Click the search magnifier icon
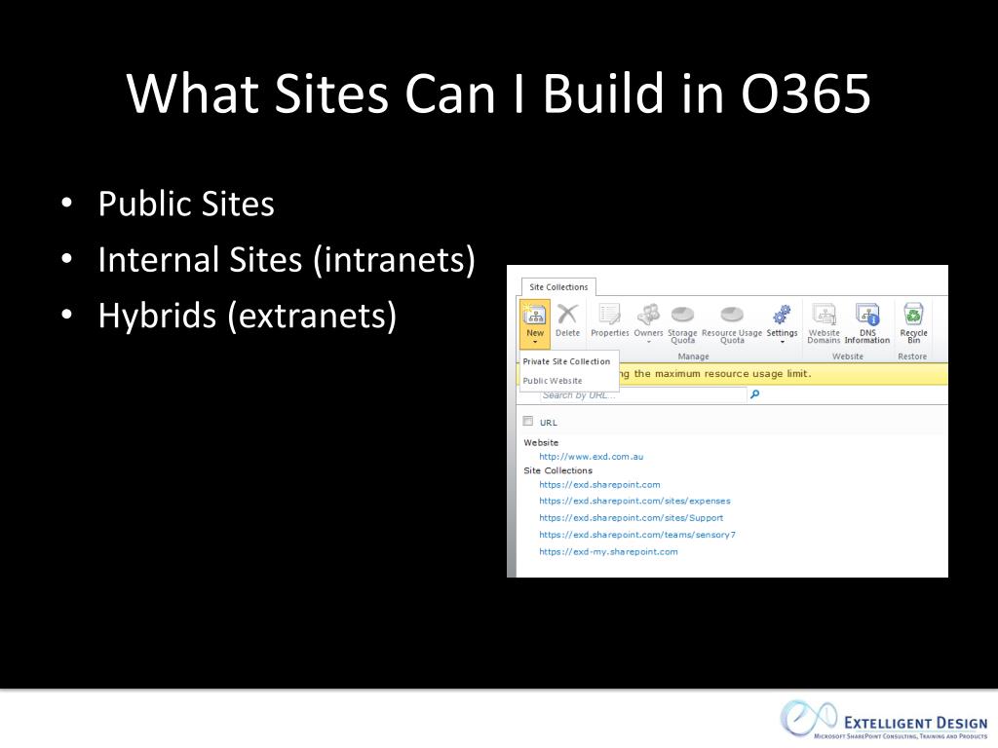Viewport: 998px width, 748px height. pos(755,394)
